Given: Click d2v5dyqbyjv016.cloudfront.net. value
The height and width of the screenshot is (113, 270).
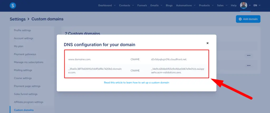Looking at the screenshot, I should pyautogui.click(x=169, y=60).
